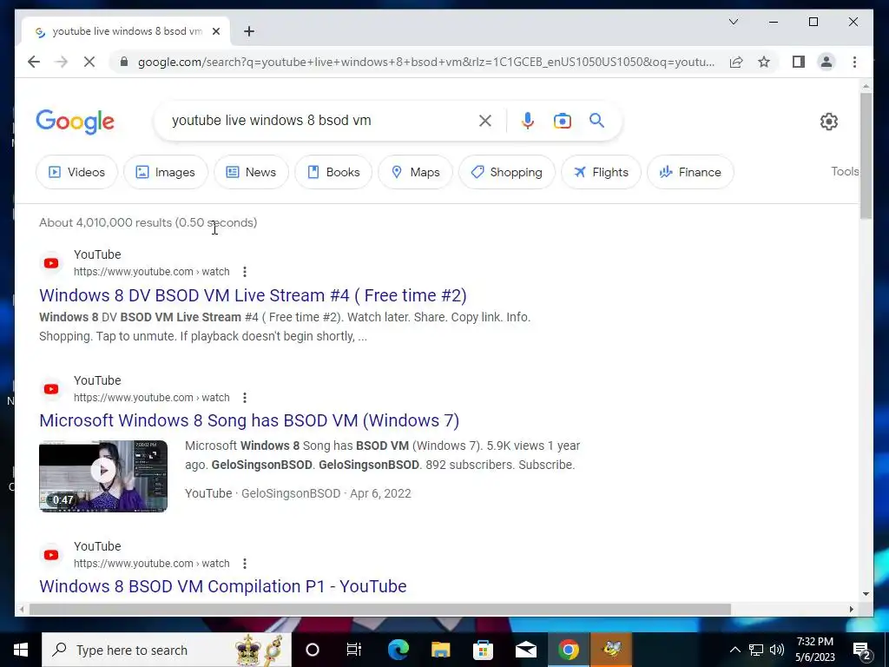Open Chrome three-dot menu

pyautogui.click(x=854, y=62)
